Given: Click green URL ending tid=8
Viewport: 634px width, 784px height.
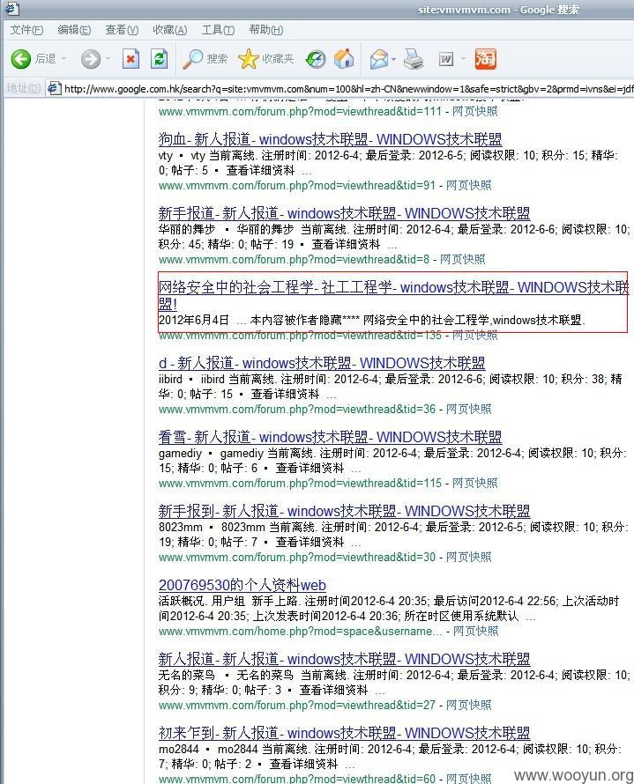Looking at the screenshot, I should coord(294,260).
